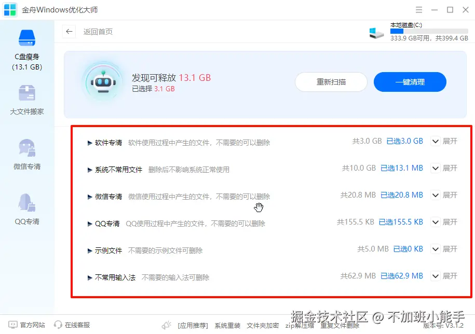Screen dimensions: 475x334
Task: Click 展开 in the 示例文件 row
Action: point(450,249)
